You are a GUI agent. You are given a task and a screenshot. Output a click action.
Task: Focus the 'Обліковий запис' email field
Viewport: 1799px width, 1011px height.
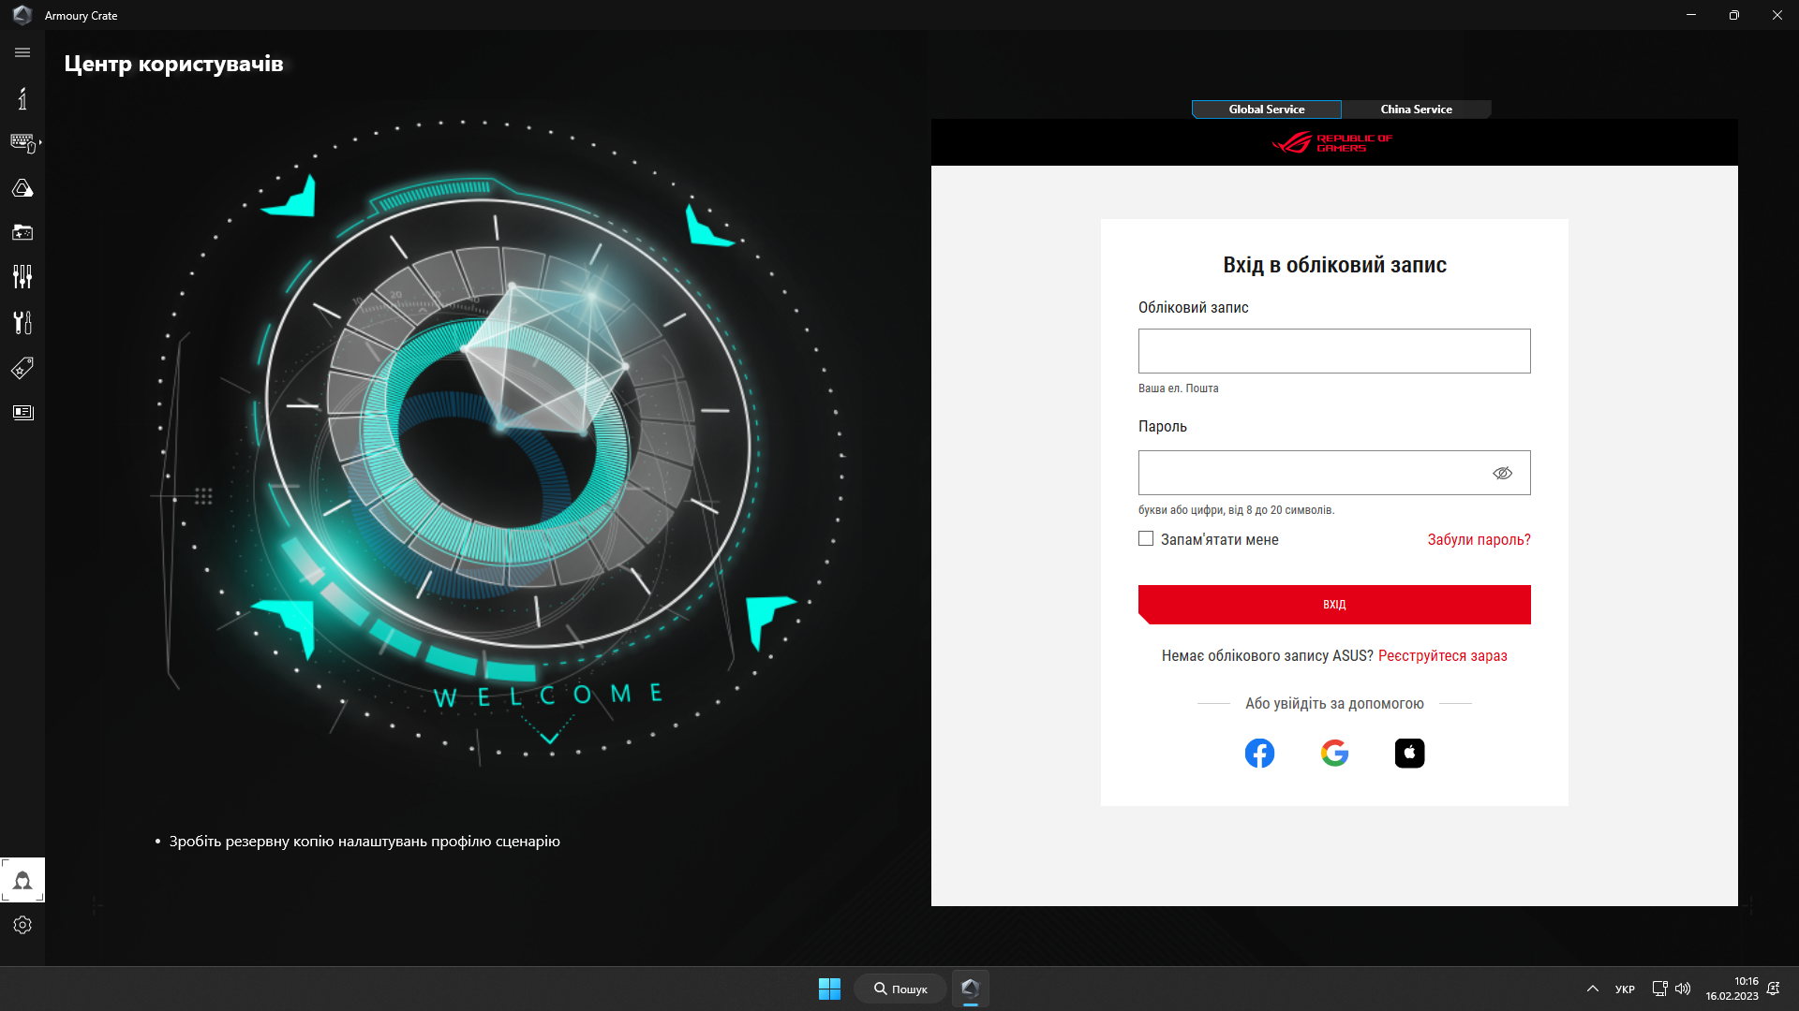coord(1334,351)
